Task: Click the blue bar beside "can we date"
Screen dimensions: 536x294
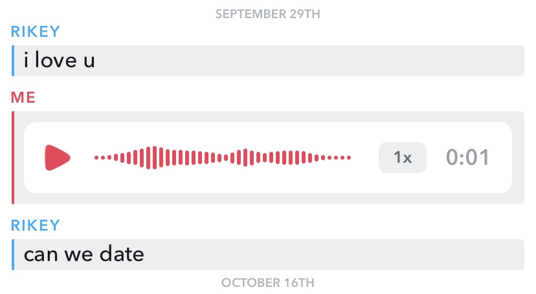Action: coord(13,255)
